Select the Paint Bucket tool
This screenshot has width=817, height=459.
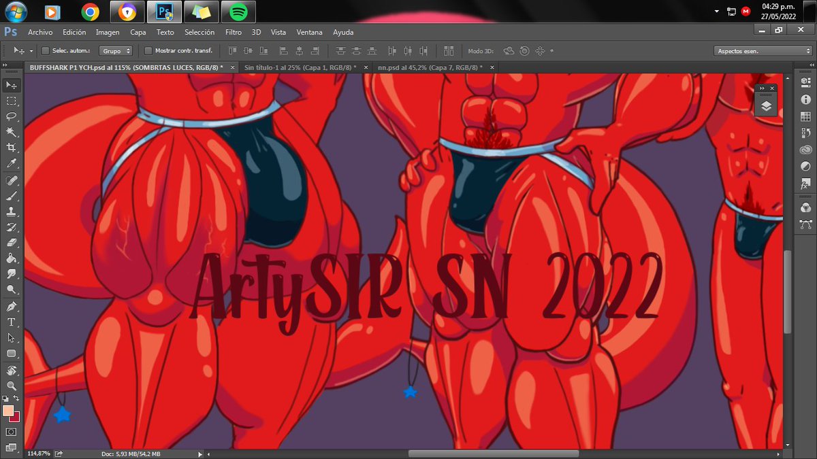(x=12, y=258)
